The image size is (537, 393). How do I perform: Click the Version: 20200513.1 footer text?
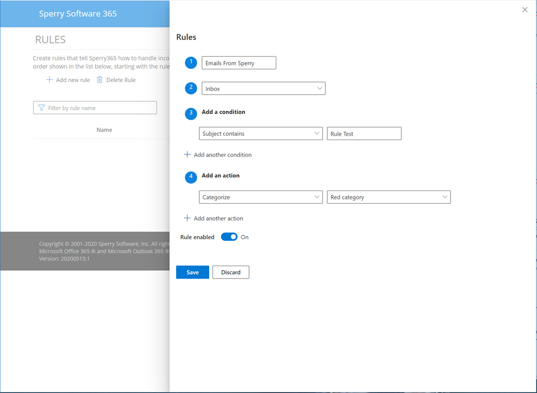pyautogui.click(x=65, y=259)
